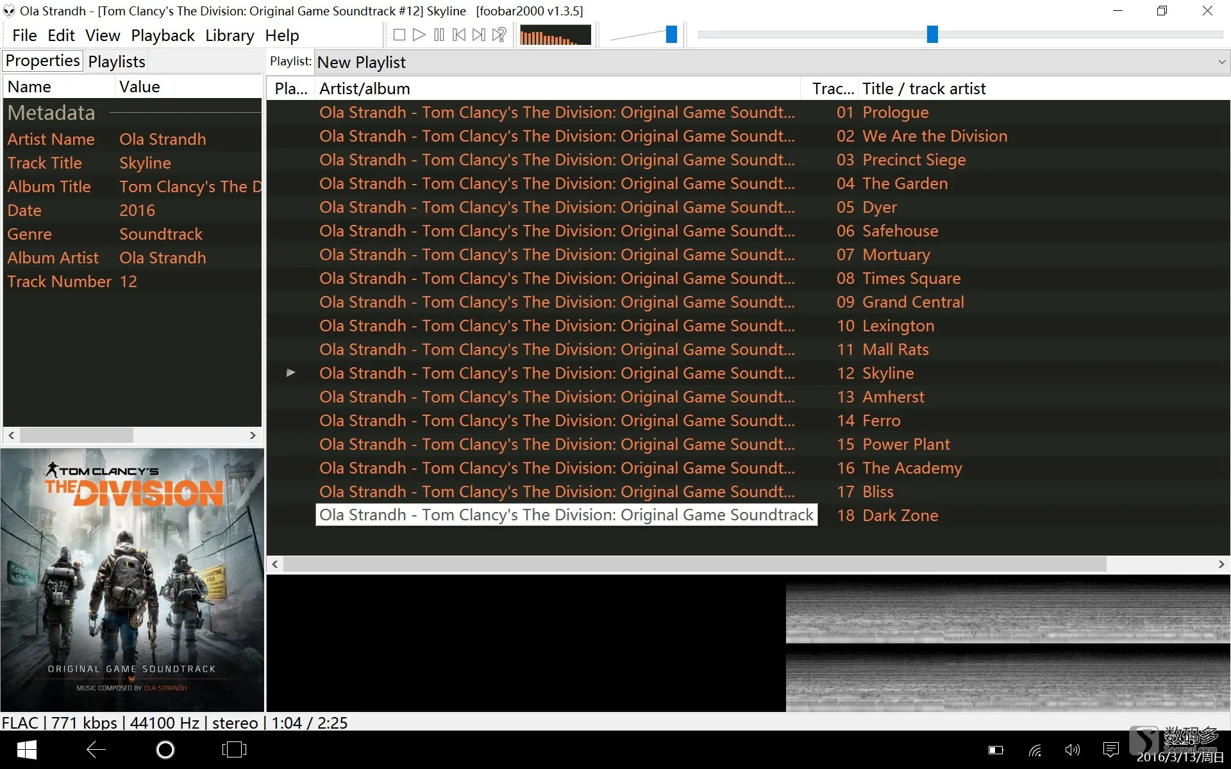Select the Track Title property row
1231x769 pixels.
click(133, 163)
